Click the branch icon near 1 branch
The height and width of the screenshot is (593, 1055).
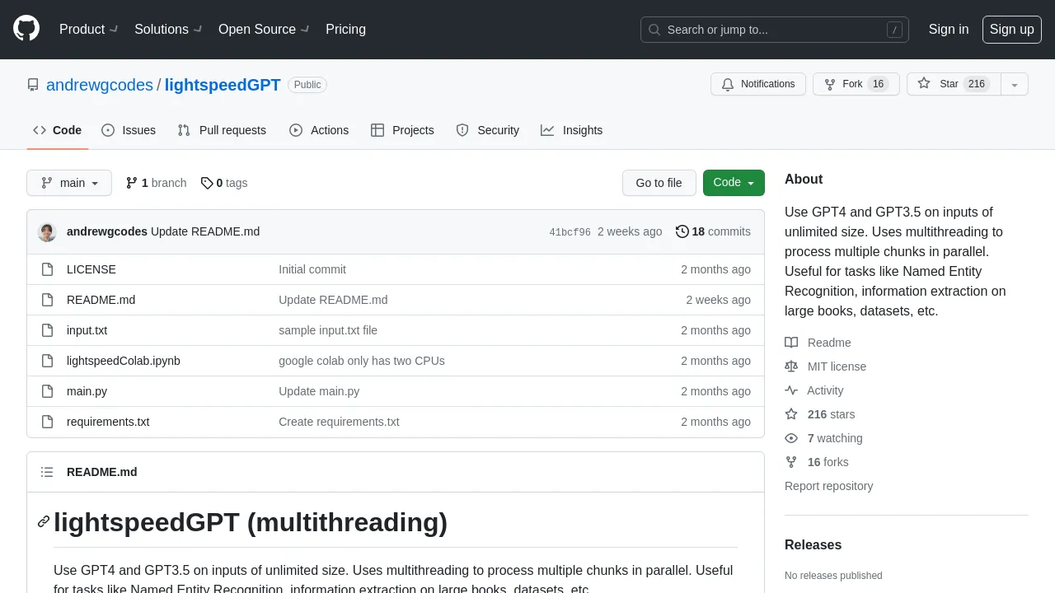point(132,183)
